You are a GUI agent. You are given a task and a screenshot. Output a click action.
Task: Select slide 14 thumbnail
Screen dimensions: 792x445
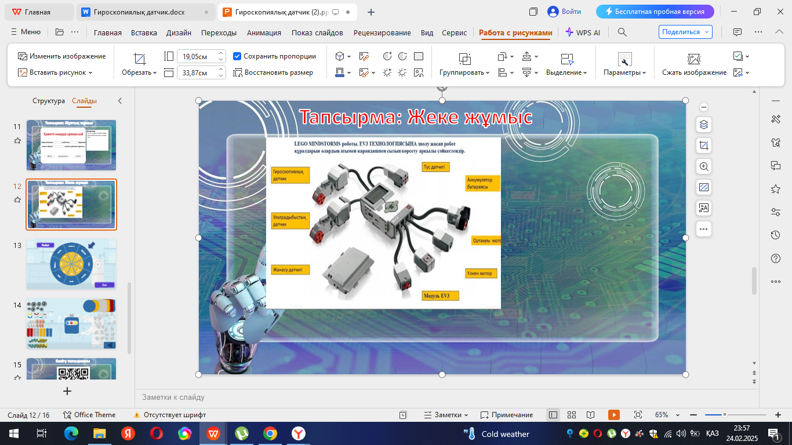pyautogui.click(x=71, y=324)
